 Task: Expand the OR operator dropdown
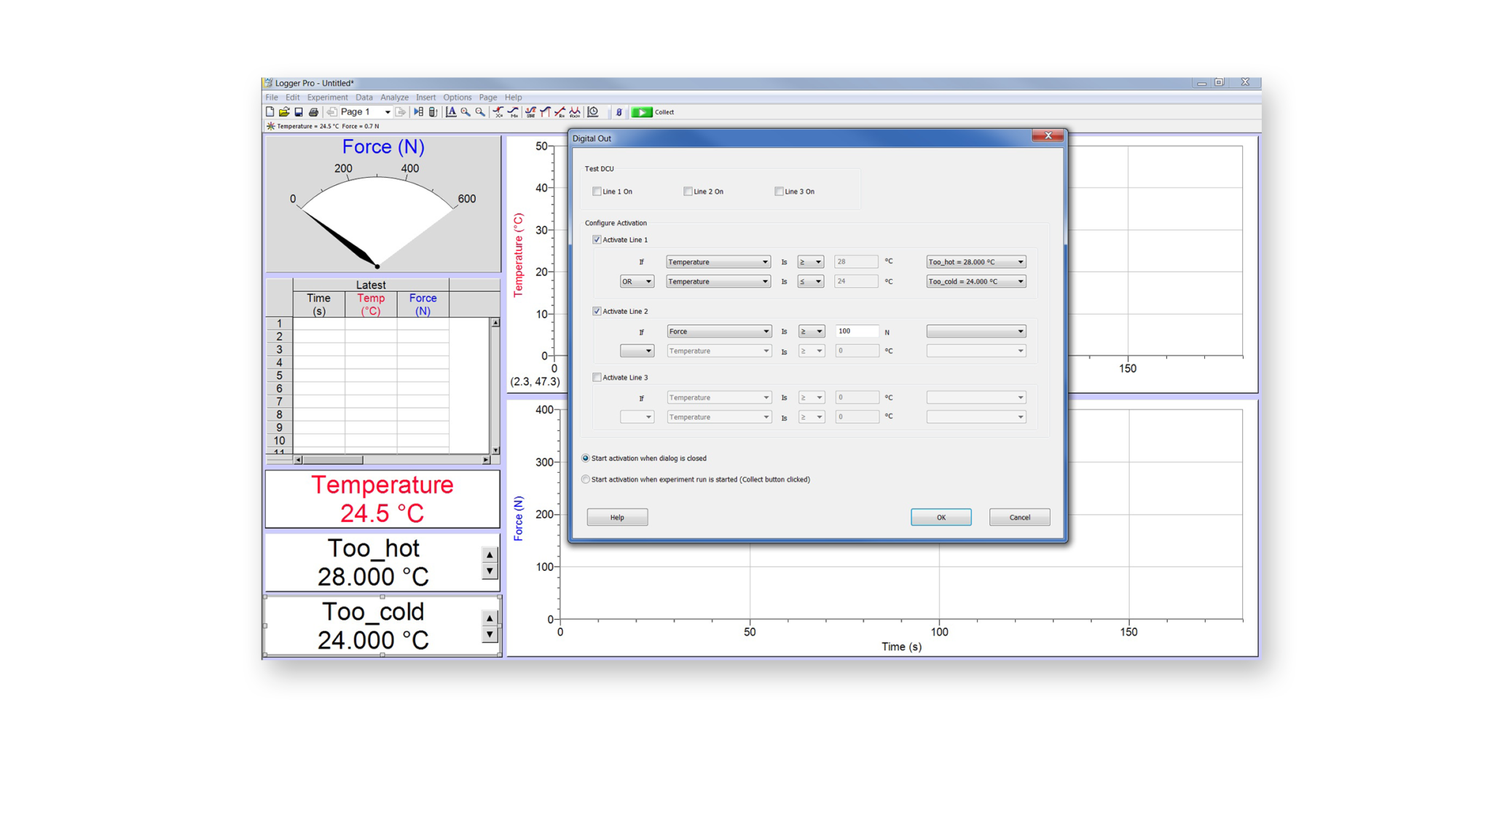pos(637,281)
